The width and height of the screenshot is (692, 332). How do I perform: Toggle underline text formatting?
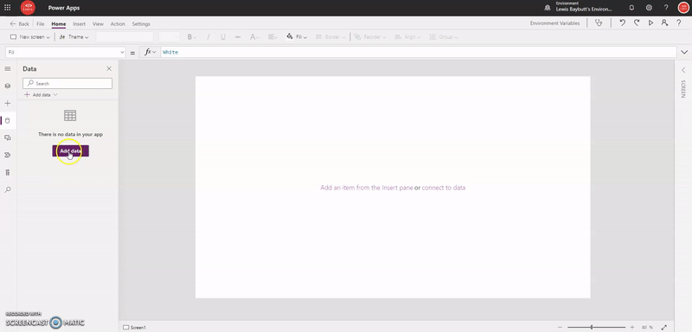tap(223, 37)
